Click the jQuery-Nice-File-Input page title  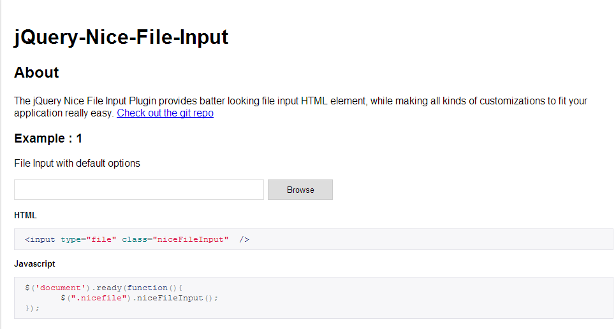click(x=121, y=38)
